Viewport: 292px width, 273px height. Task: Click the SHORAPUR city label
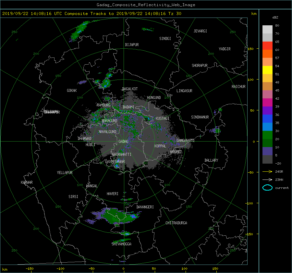pos(200,66)
